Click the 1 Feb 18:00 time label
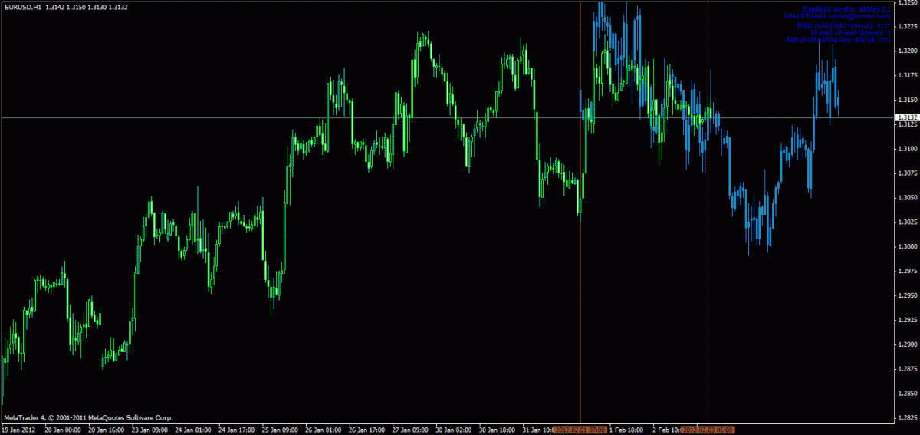Viewport: 920px width, 435px height. 626,430
